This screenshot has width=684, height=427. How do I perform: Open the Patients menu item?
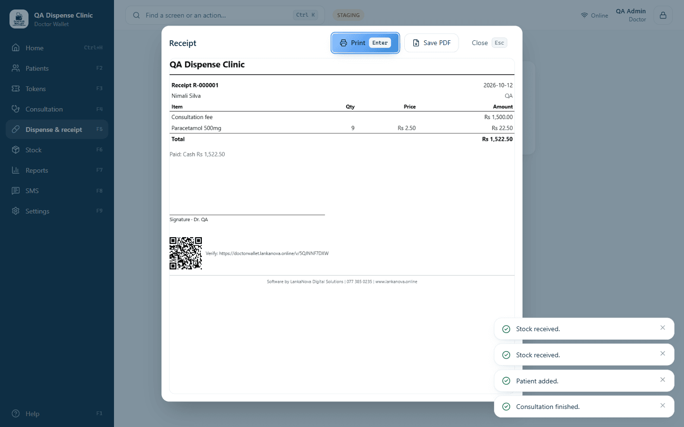tap(57, 68)
